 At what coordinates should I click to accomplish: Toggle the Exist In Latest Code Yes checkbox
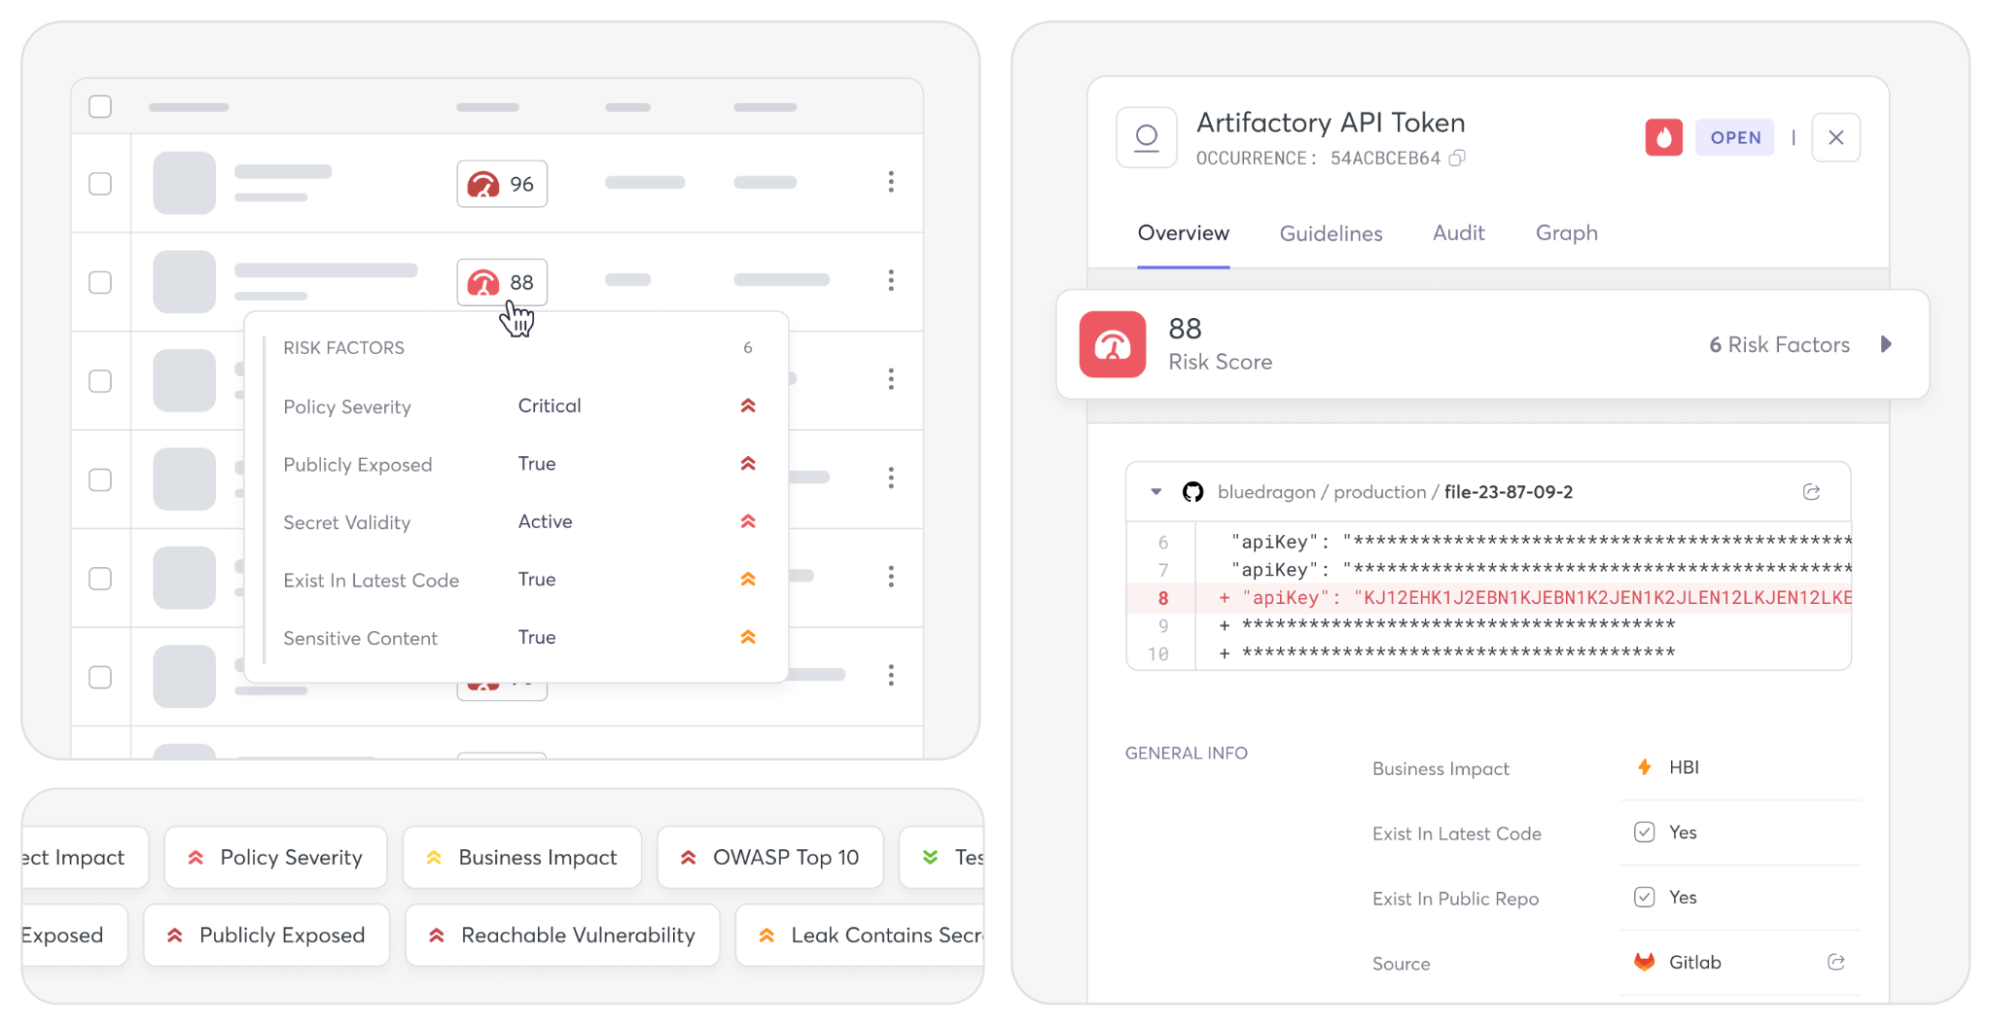pyautogui.click(x=1644, y=832)
